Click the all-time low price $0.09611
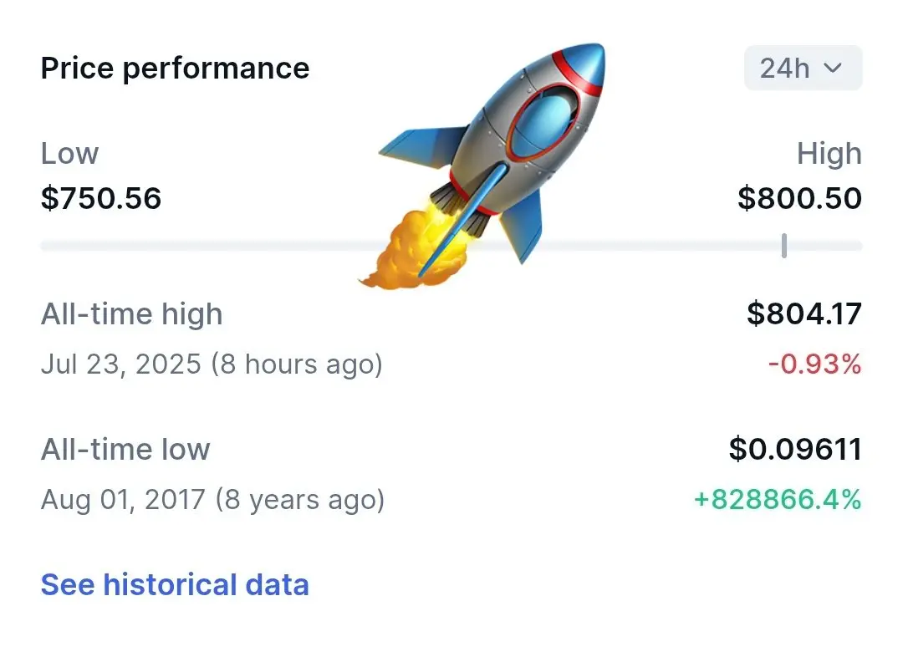This screenshot has height=652, width=903. 795,449
